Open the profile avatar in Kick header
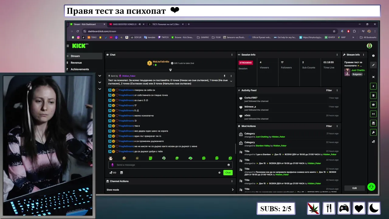The image size is (389, 219). (369, 46)
